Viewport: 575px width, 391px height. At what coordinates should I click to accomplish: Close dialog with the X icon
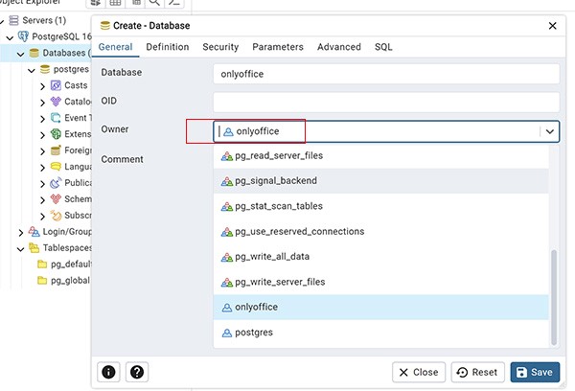tap(552, 26)
